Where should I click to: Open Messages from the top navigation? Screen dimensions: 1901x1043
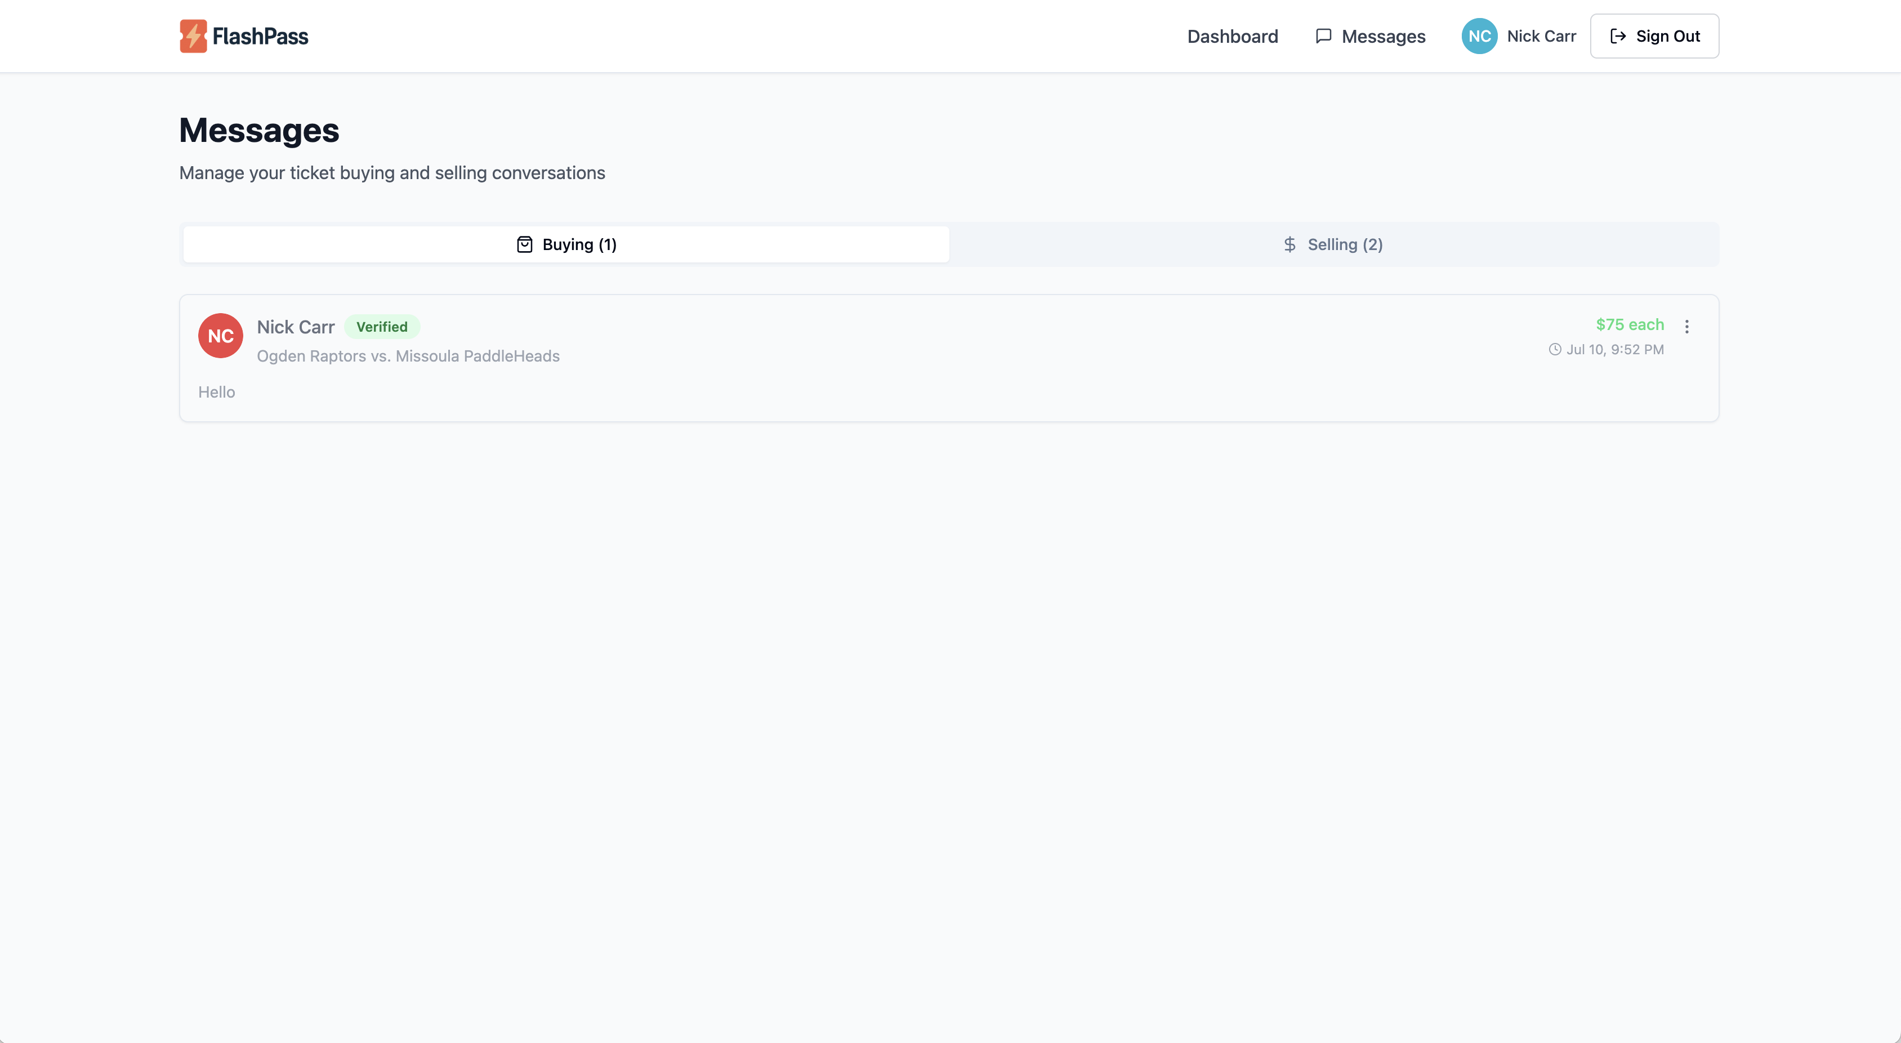pos(1383,36)
